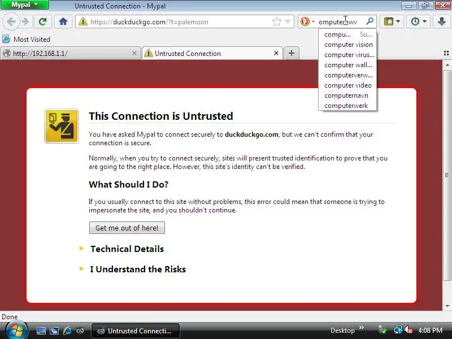Choose 'computer video' suggestion
The image size is (452, 339).
(x=347, y=85)
